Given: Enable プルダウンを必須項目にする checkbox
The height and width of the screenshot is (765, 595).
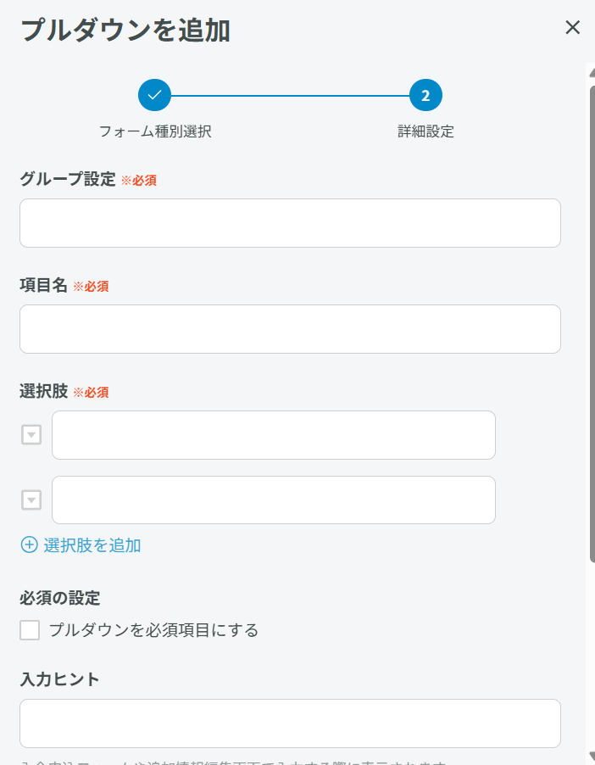Looking at the screenshot, I should click(30, 630).
